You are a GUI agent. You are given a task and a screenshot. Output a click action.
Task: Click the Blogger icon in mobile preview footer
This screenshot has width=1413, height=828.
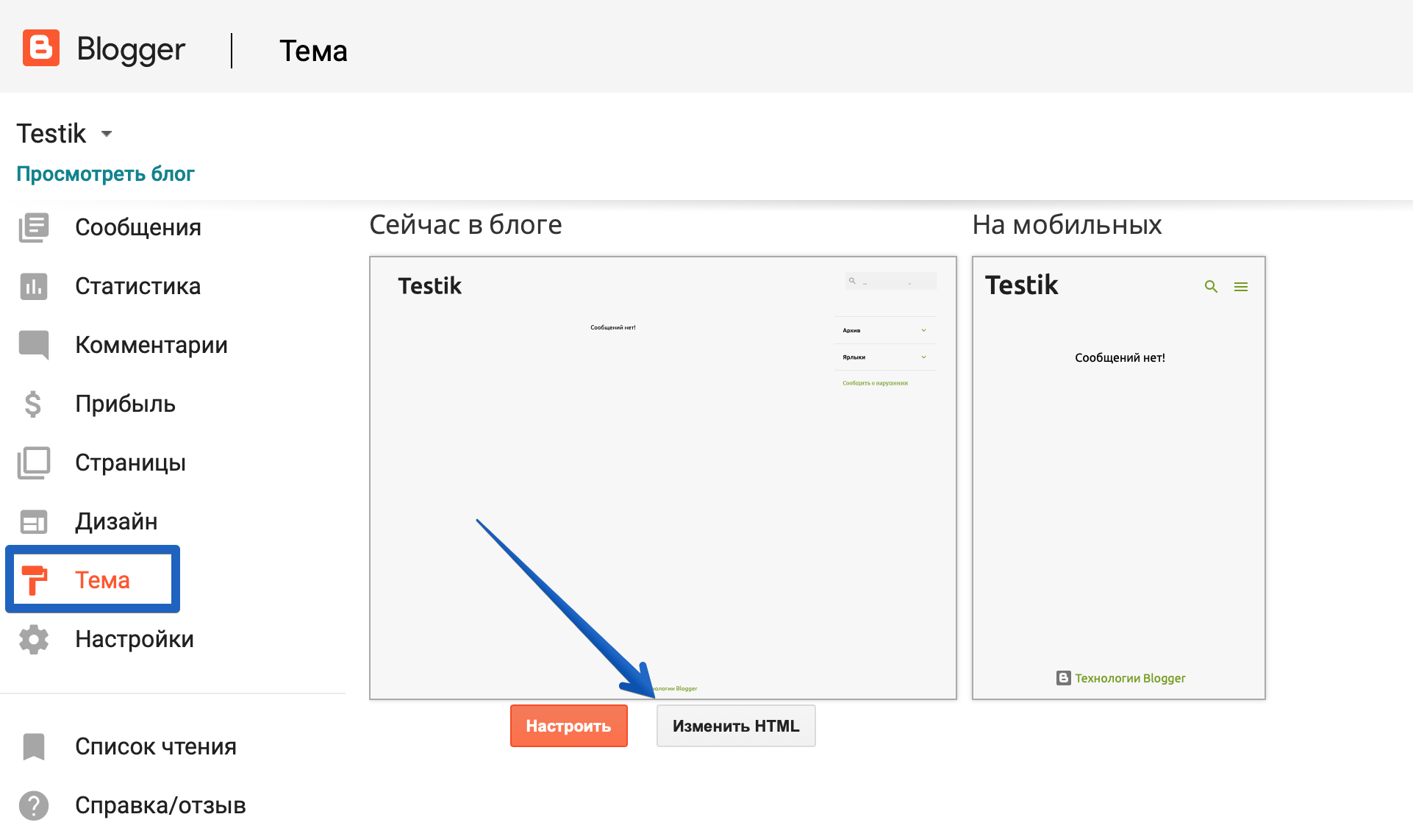pos(1064,678)
